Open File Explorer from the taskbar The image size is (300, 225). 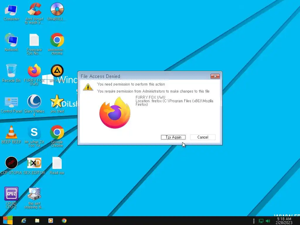click(x=37, y=221)
